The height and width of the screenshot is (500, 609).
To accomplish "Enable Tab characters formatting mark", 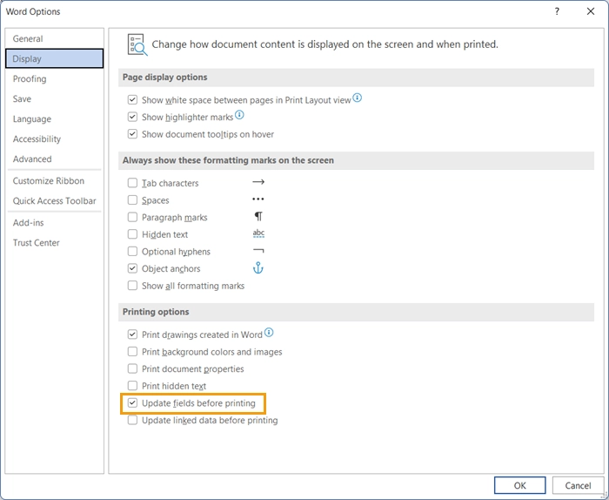I will (x=132, y=183).
